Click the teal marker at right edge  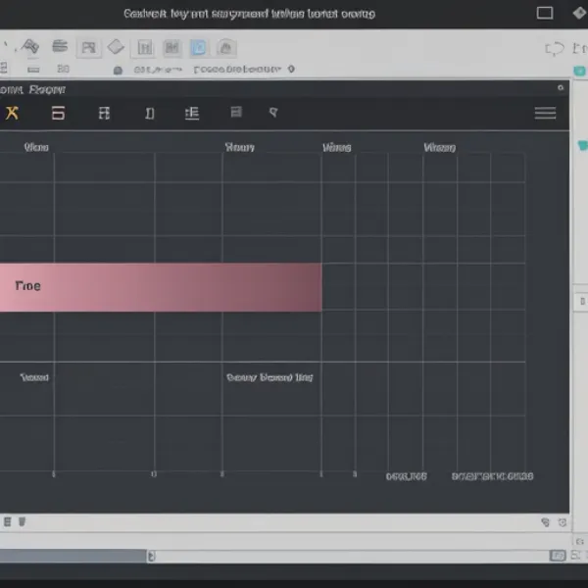(x=583, y=145)
